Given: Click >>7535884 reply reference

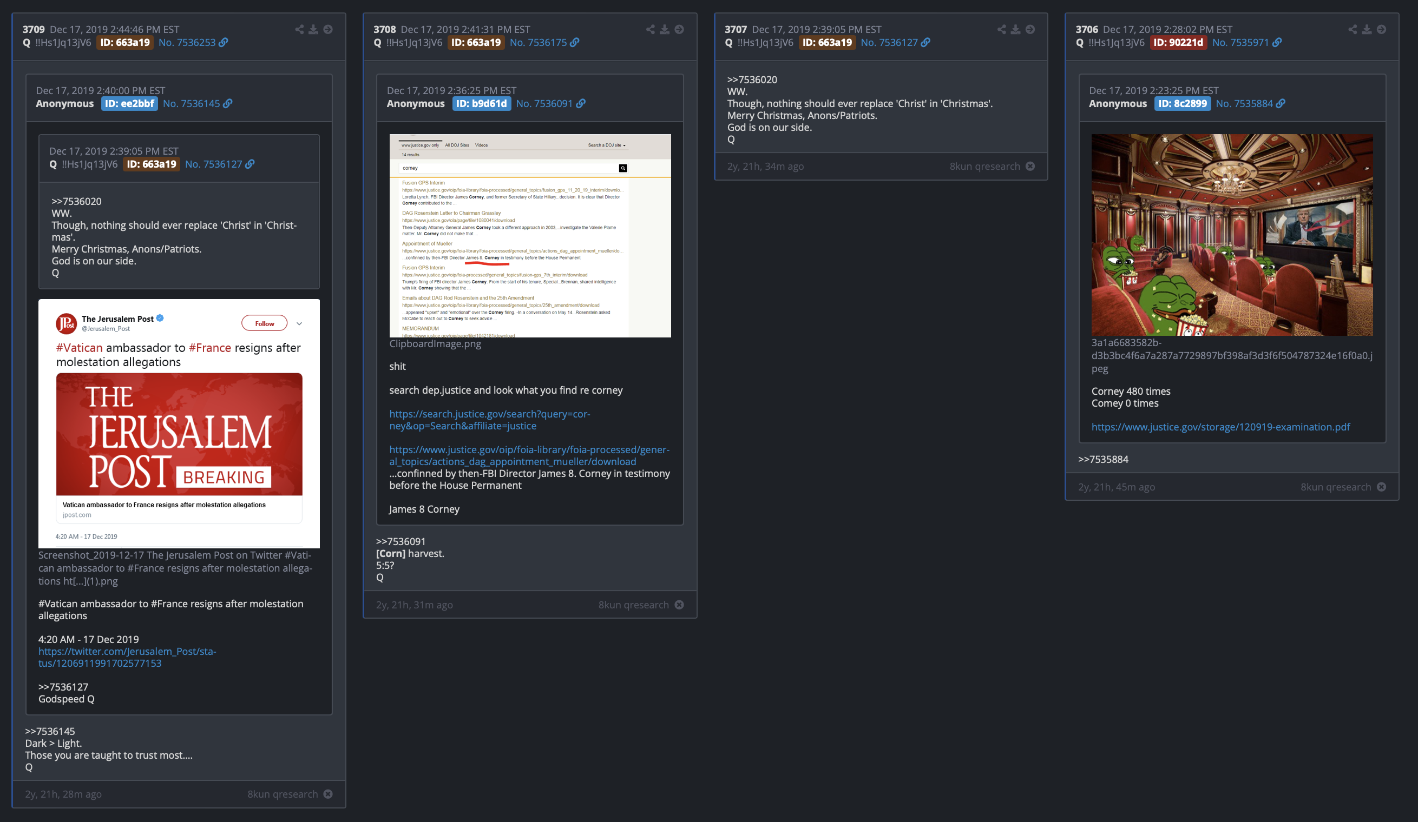Looking at the screenshot, I should [x=1103, y=459].
